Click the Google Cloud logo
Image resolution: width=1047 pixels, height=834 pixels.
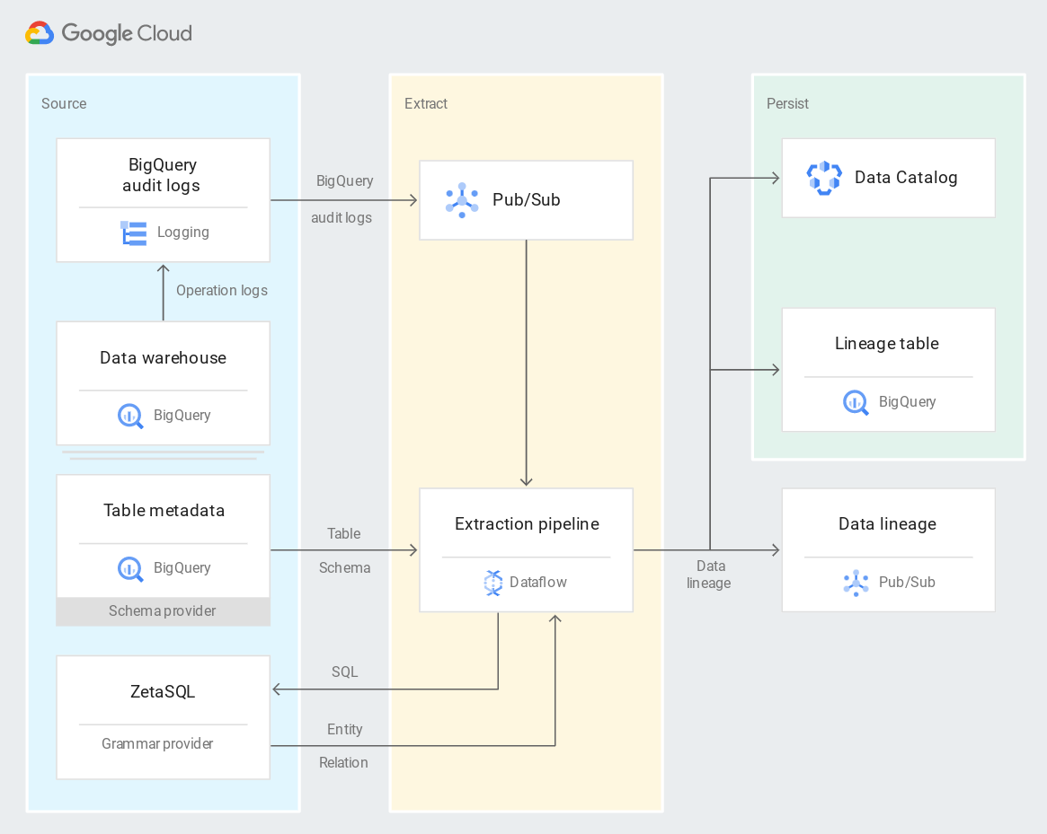108,33
